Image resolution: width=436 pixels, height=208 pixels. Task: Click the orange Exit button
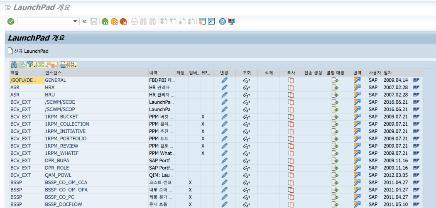[114, 22]
